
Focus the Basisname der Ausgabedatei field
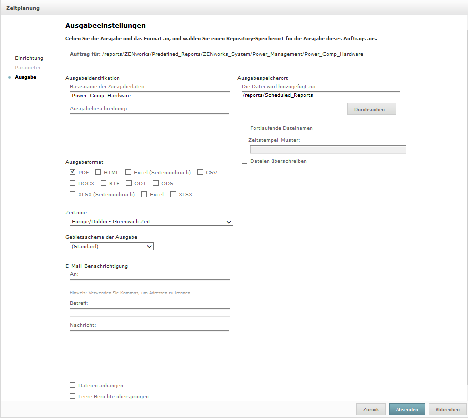pos(150,95)
